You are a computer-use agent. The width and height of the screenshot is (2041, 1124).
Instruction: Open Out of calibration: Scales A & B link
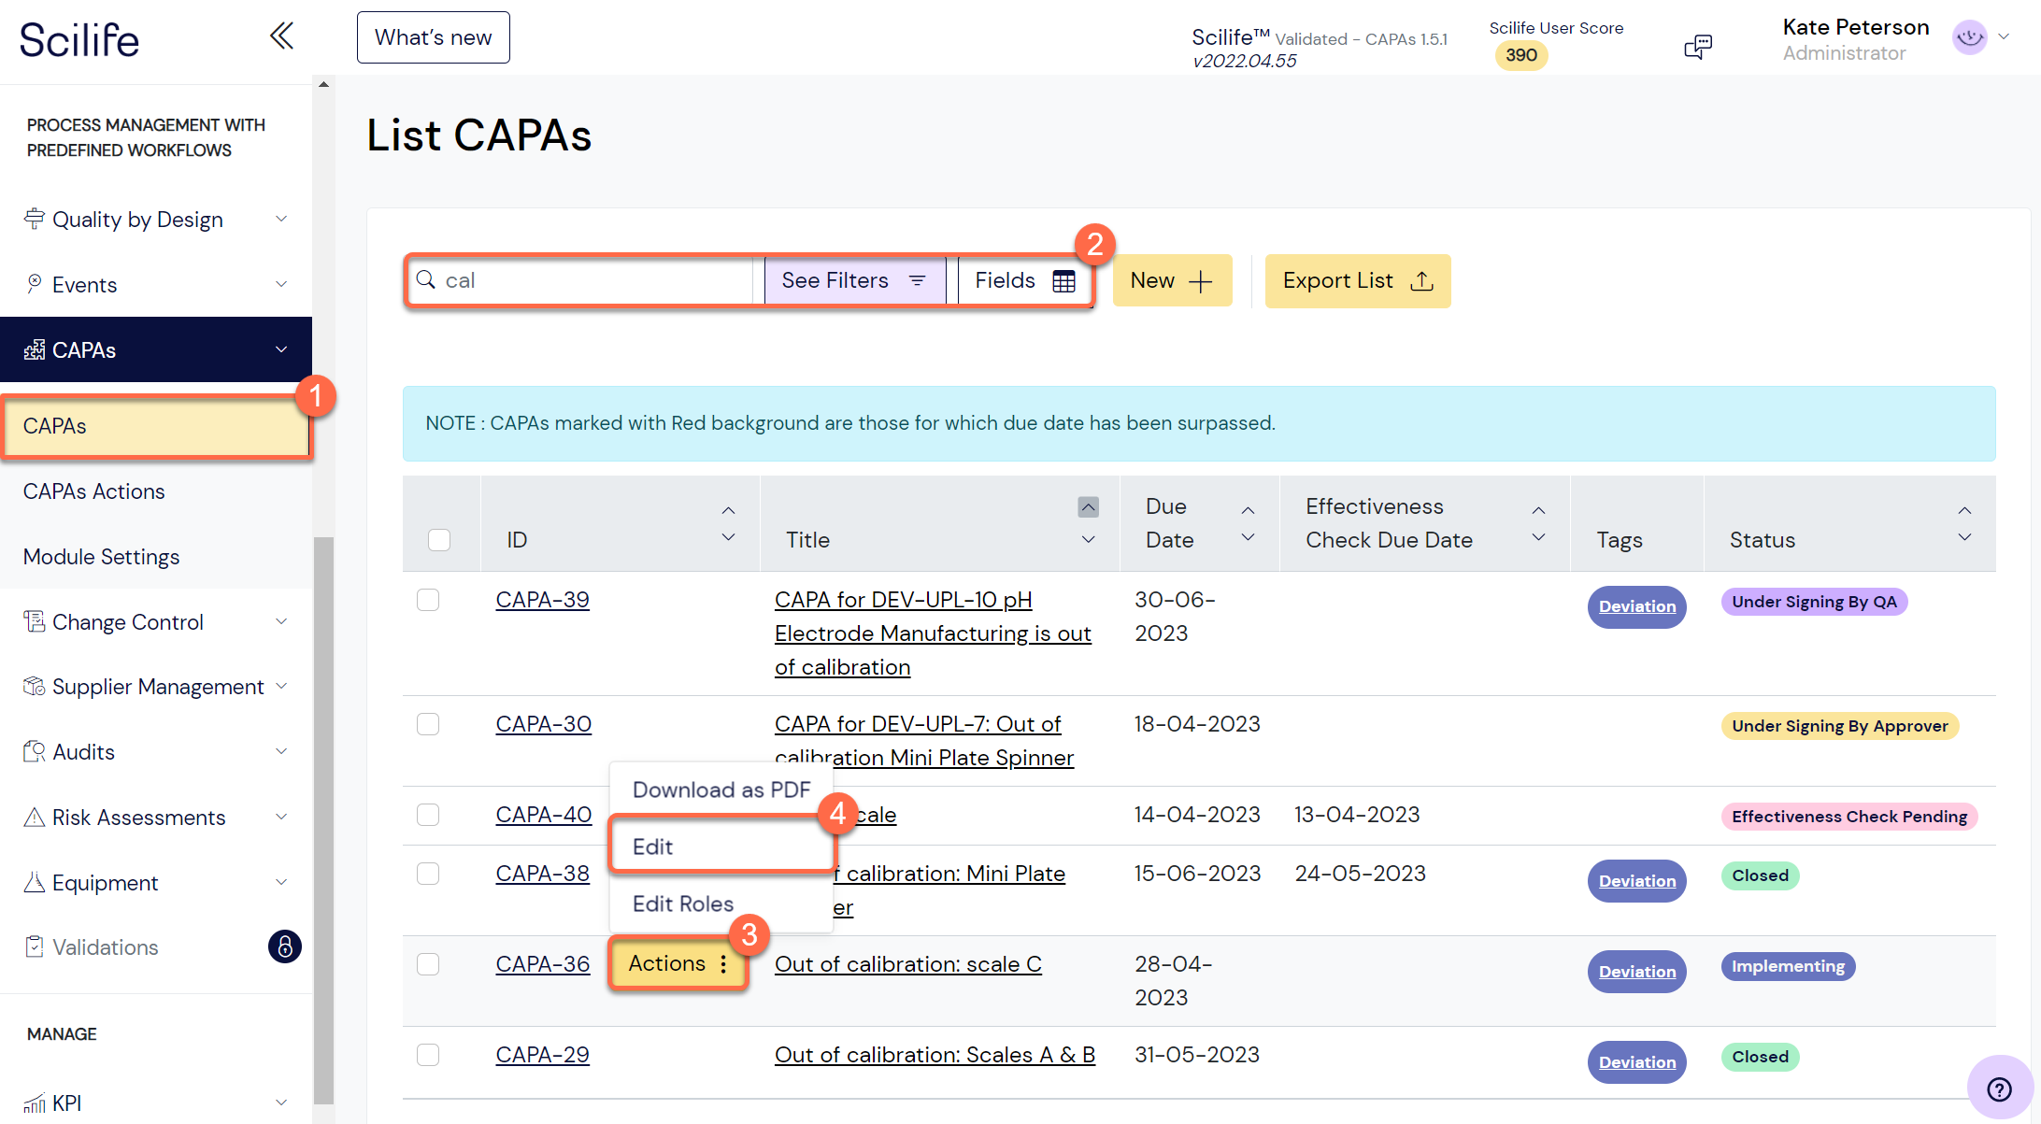pyautogui.click(x=935, y=1055)
